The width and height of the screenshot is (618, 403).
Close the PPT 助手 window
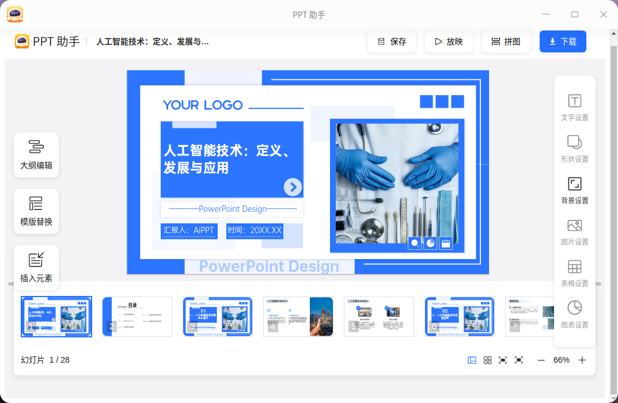pyautogui.click(x=604, y=14)
